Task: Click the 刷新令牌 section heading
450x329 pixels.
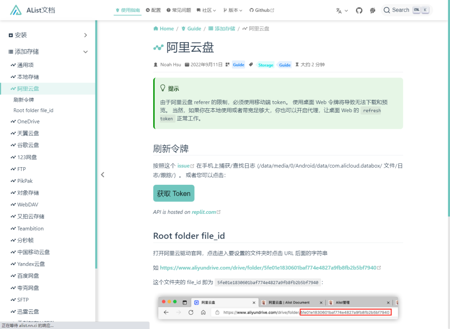Action: [171, 149]
